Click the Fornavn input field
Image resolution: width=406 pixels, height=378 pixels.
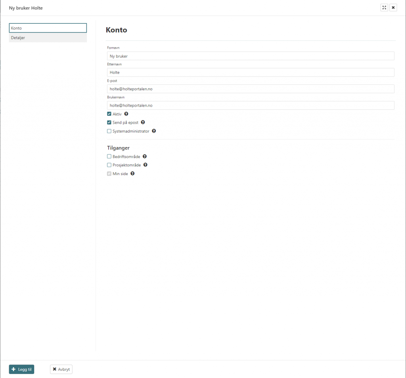251,56
